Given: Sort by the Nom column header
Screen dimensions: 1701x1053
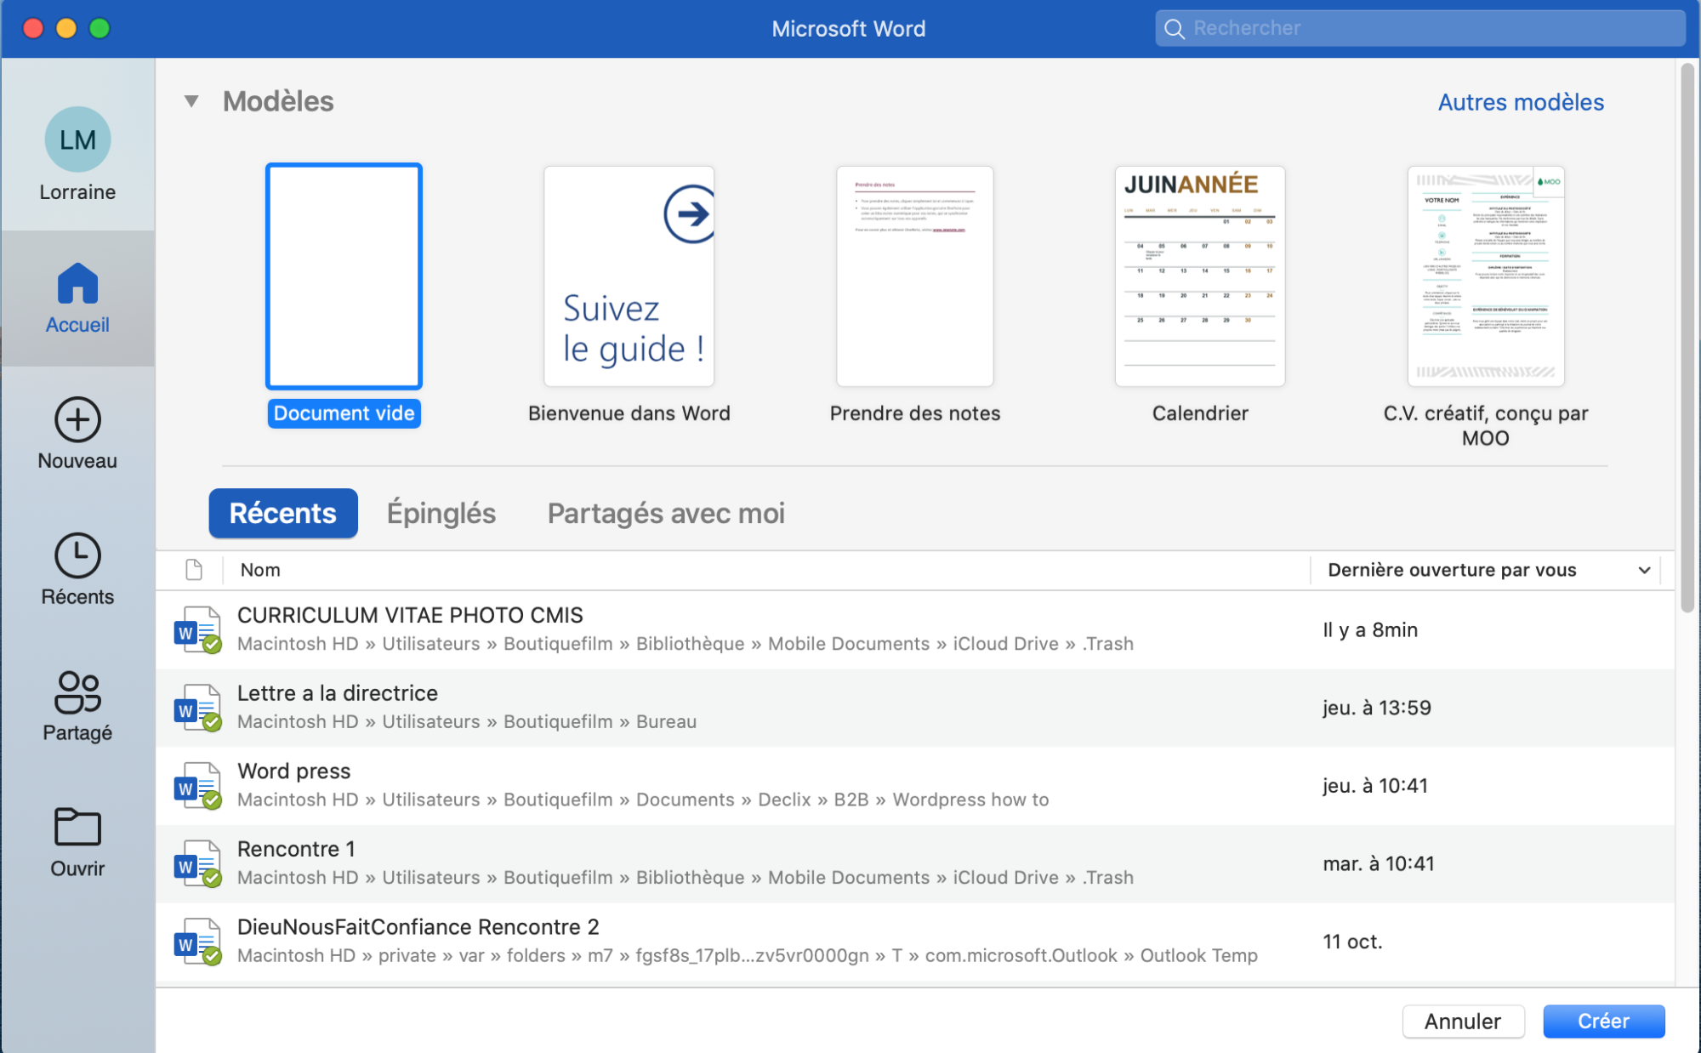Looking at the screenshot, I should pyautogui.click(x=260, y=570).
